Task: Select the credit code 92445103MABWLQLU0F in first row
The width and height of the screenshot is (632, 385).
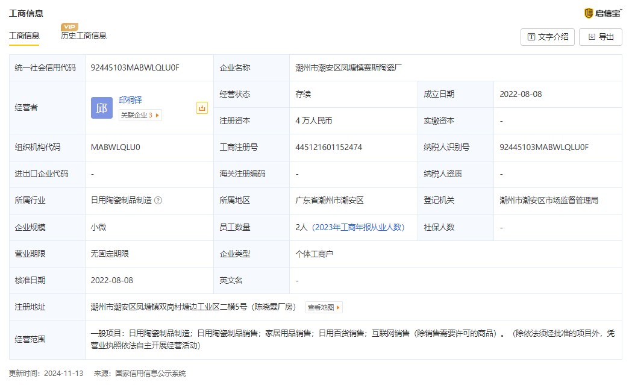Action: [135, 67]
